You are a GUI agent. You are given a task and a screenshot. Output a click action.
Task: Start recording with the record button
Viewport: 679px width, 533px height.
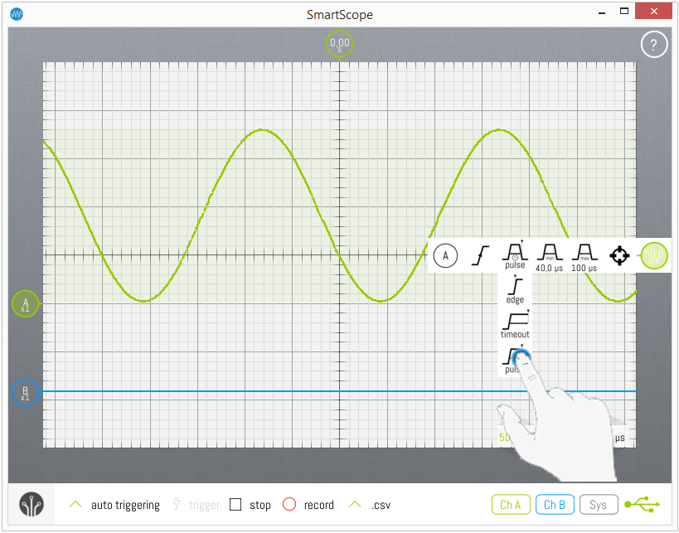(x=289, y=505)
